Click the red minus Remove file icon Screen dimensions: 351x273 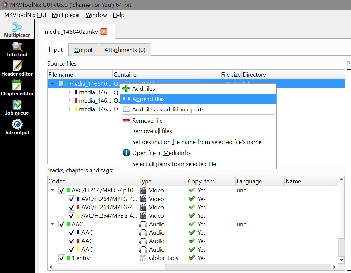coord(126,121)
